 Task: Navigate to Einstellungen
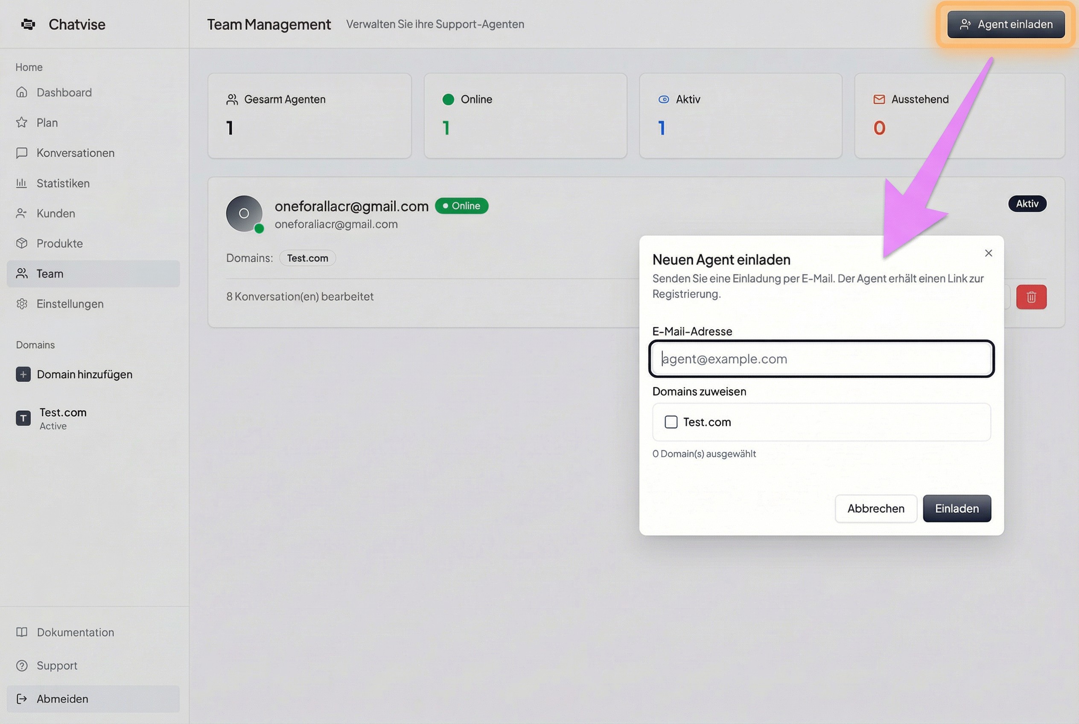tap(70, 304)
